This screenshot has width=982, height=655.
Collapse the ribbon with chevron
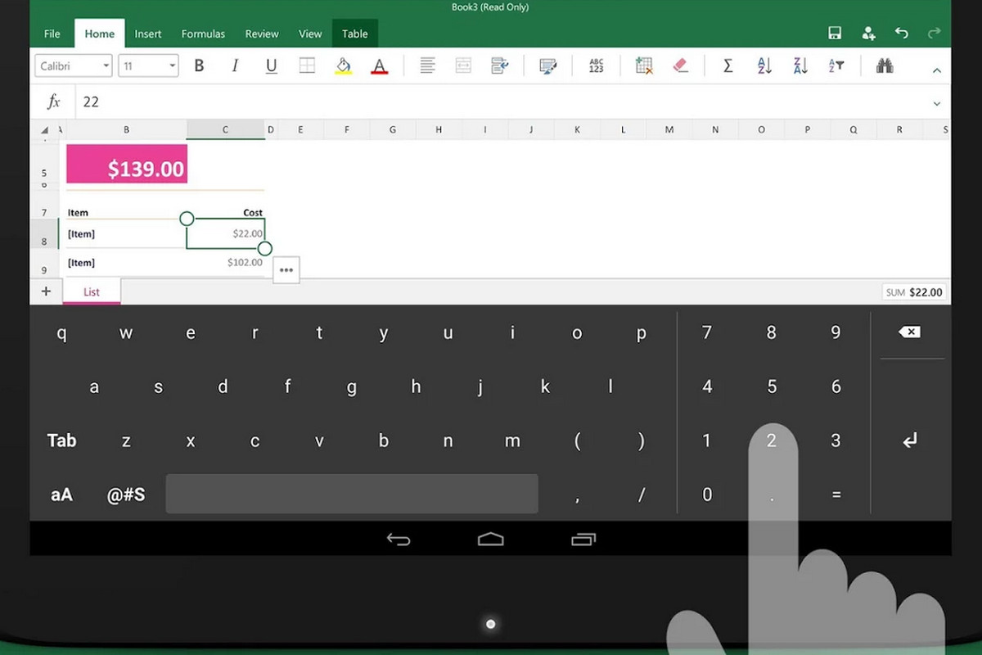point(937,71)
